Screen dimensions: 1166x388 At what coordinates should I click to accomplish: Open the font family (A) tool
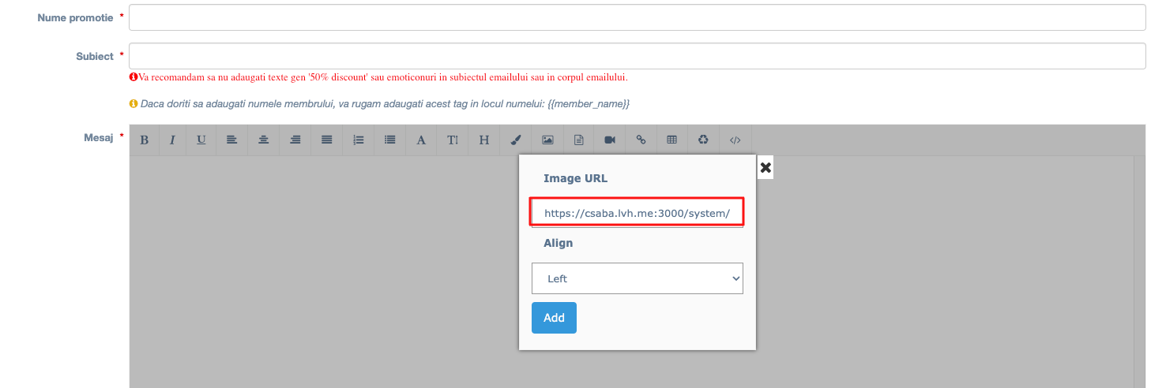[421, 140]
